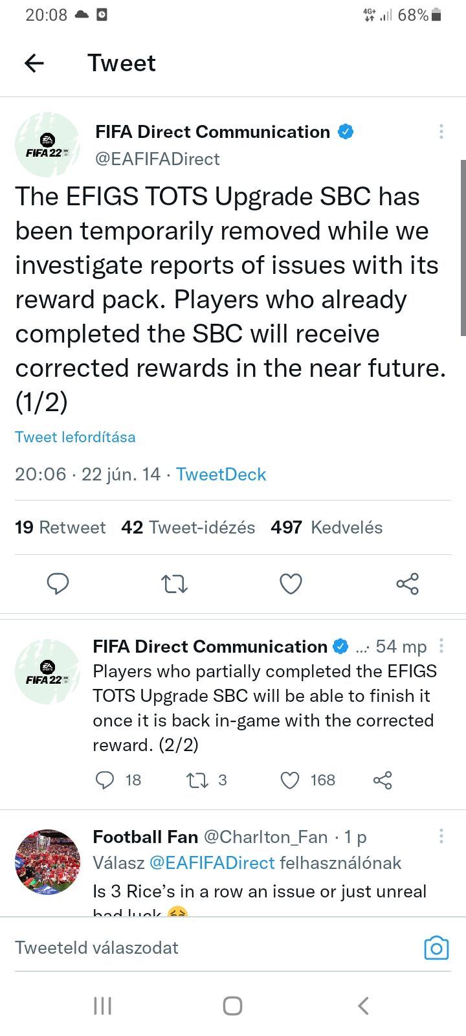Like the (2/2) reply with 168 likes
The height and width of the screenshot is (1036, 466).
[290, 780]
